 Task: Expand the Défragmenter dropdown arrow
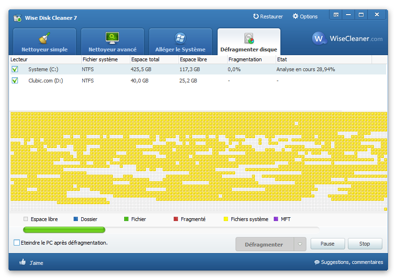point(300,244)
